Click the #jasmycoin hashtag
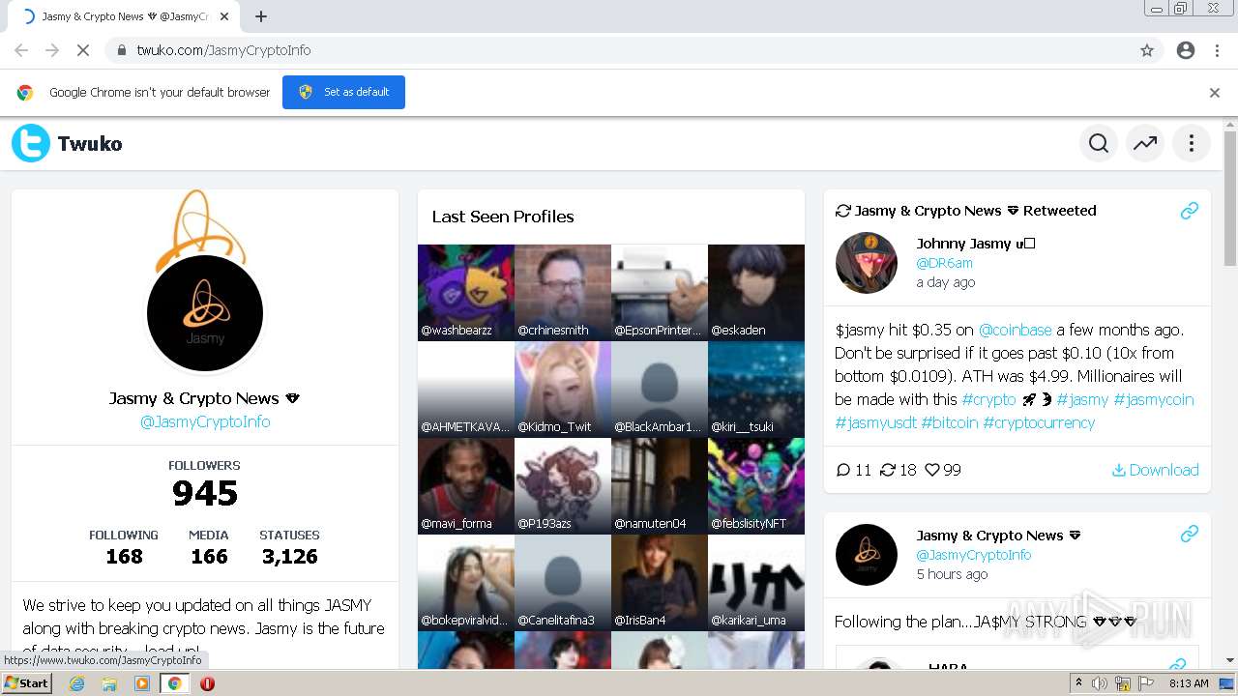This screenshot has height=696, width=1238. (x=1153, y=399)
